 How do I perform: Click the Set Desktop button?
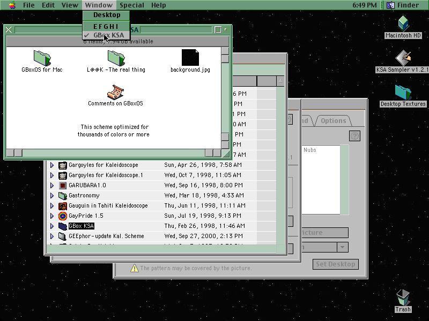point(336,264)
